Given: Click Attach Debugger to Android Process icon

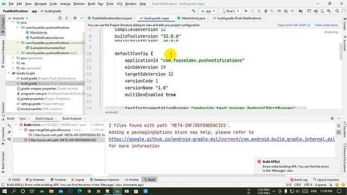Looking at the screenshot, I should coord(286,11).
